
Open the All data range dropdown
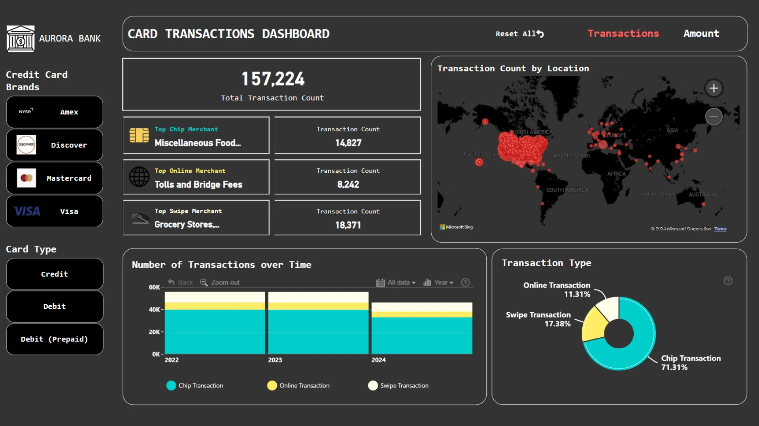pos(396,282)
